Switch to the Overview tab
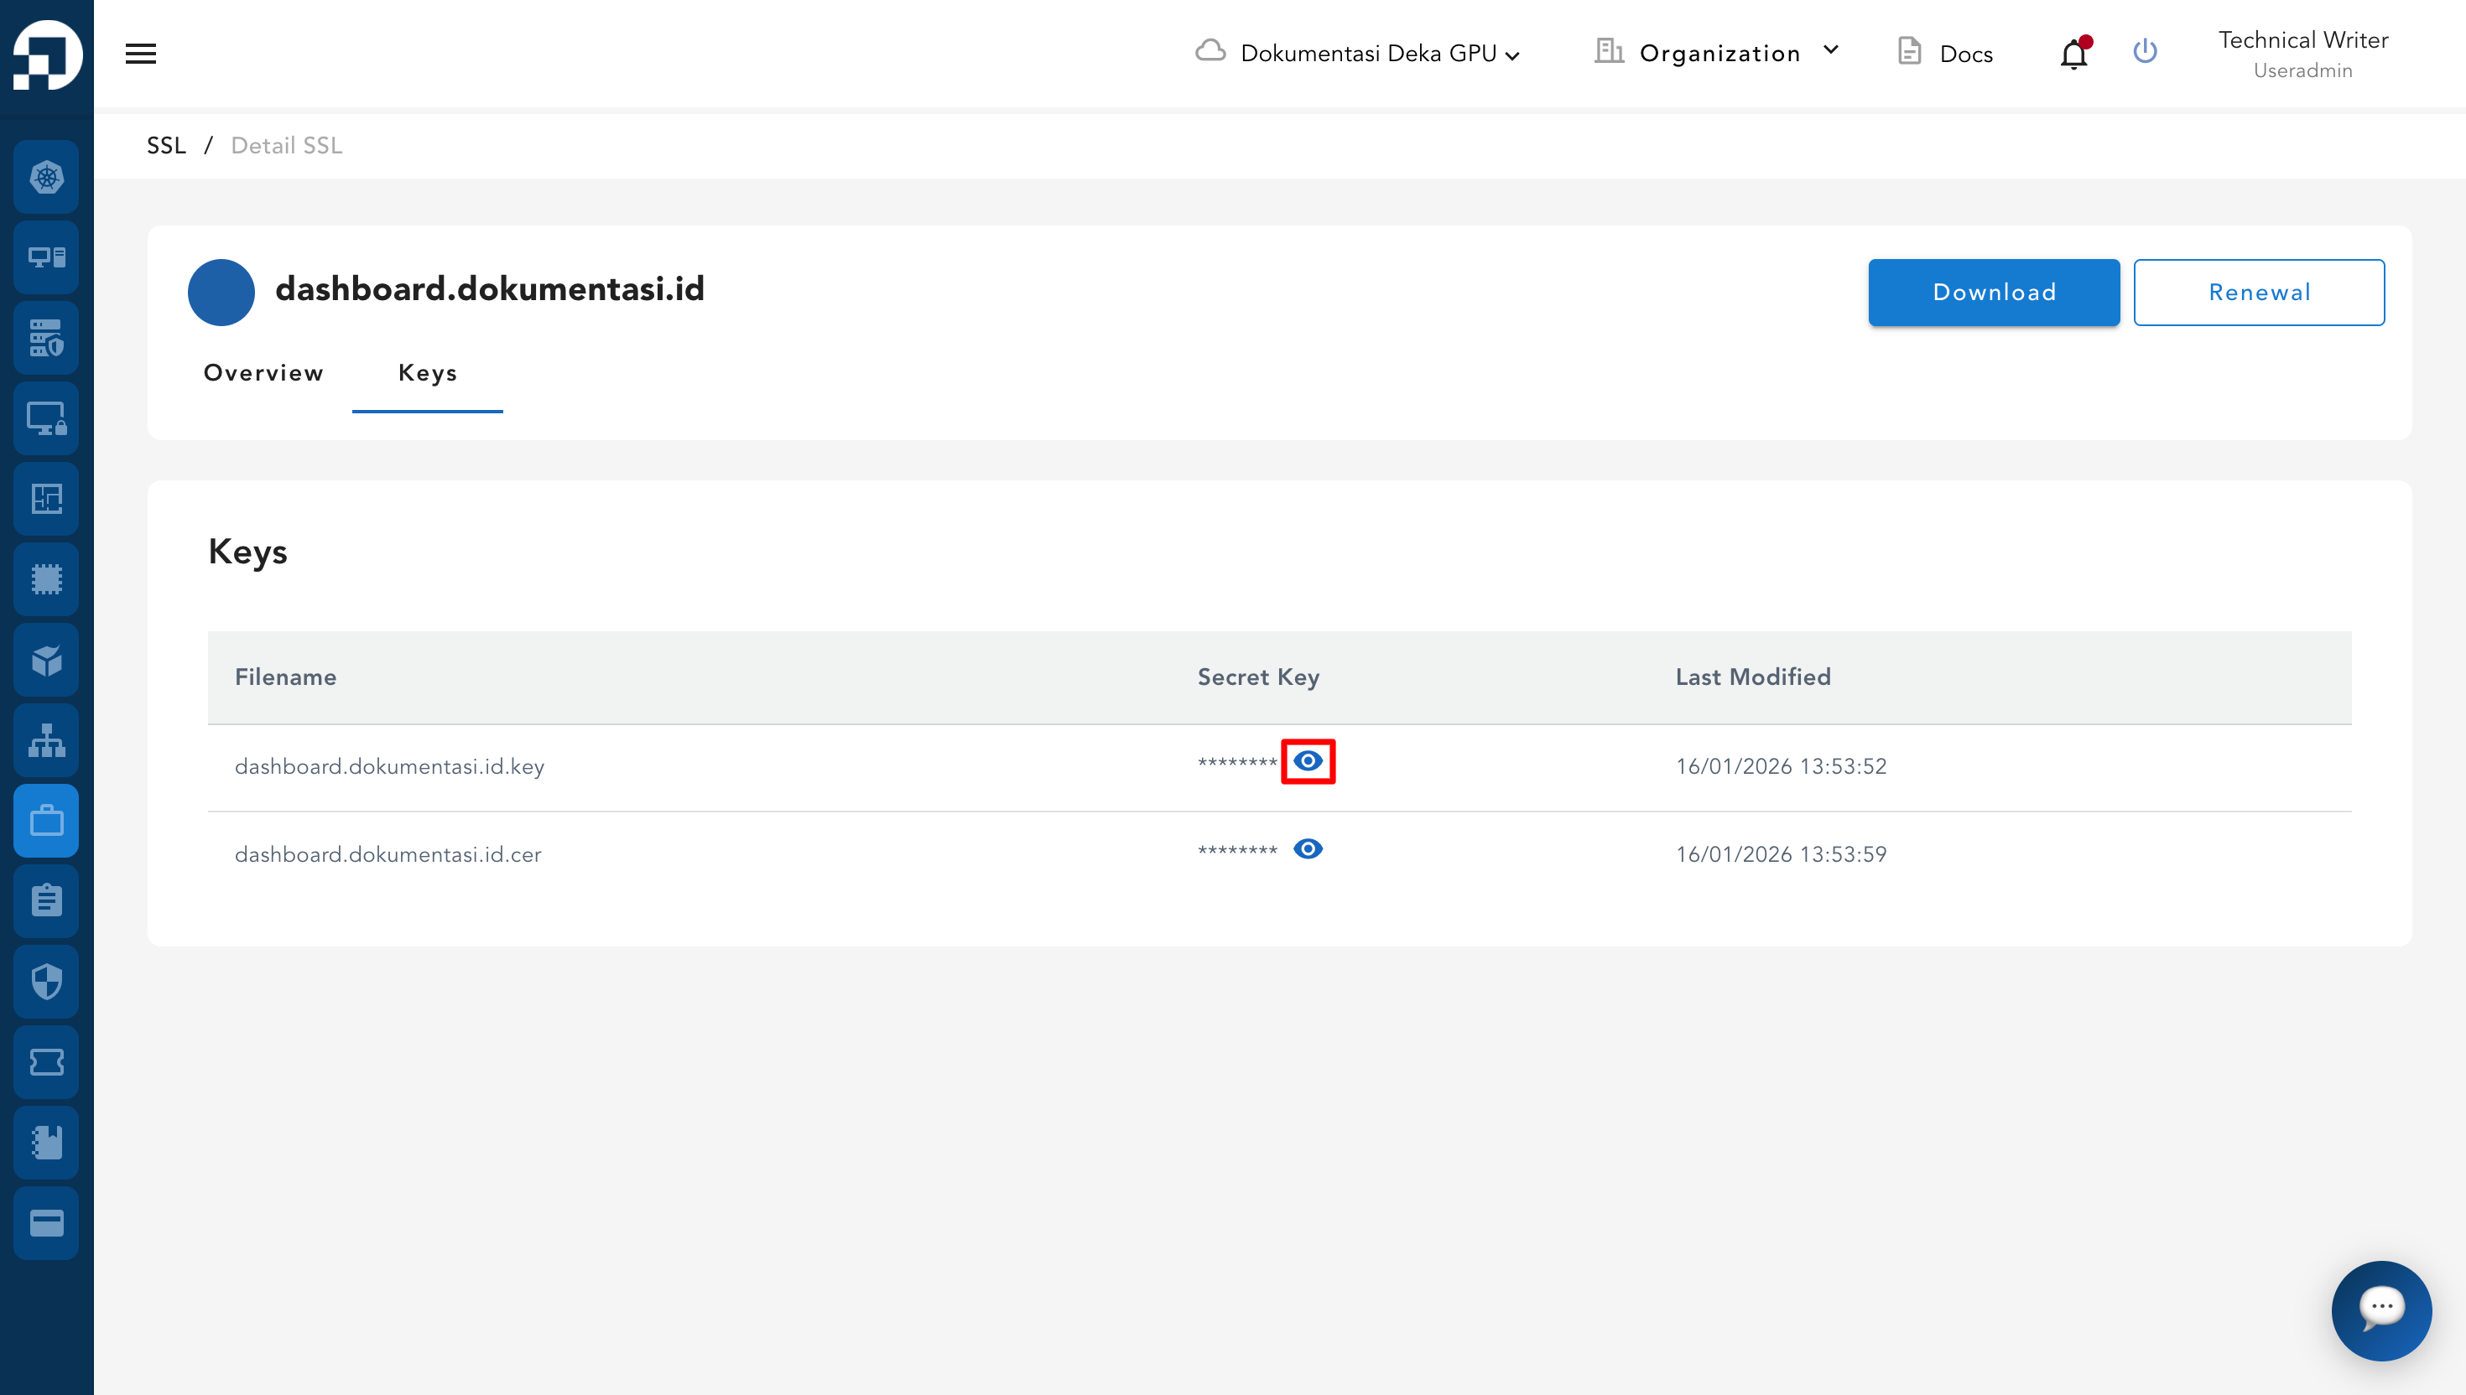 (x=263, y=373)
